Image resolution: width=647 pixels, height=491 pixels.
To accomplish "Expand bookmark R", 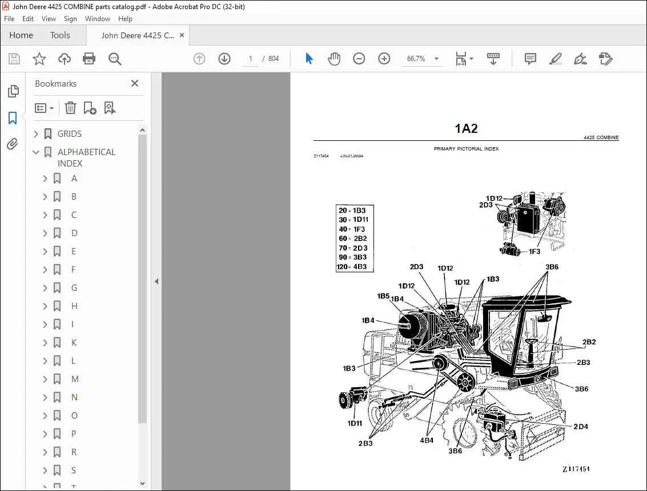I will click(x=45, y=452).
